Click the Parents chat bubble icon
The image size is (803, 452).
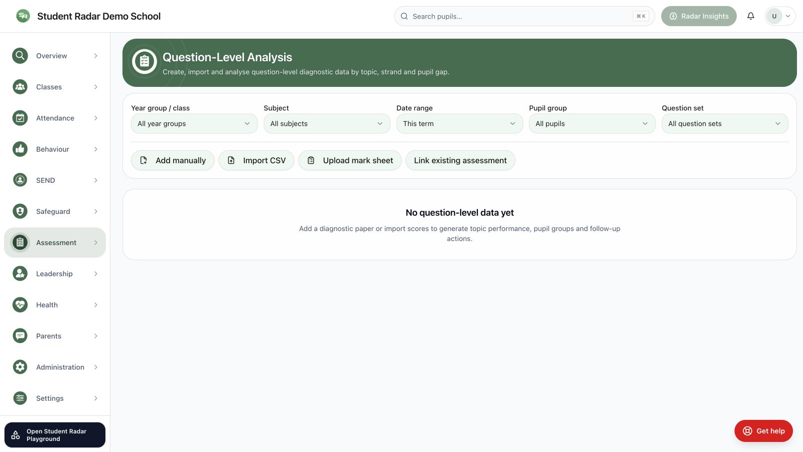pos(20,336)
